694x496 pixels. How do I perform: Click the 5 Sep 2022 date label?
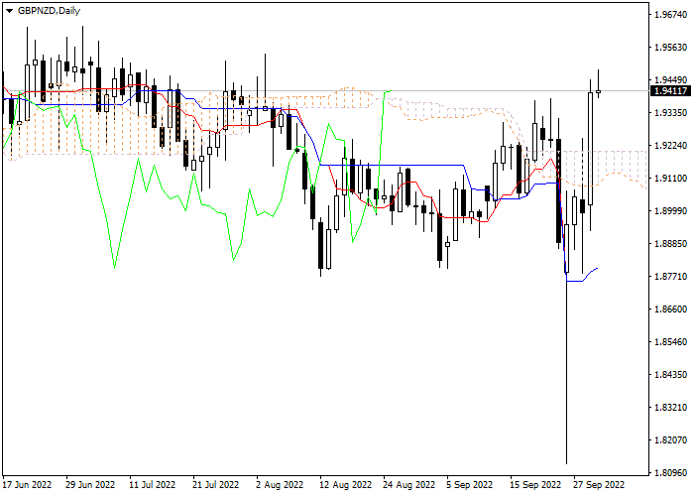click(x=470, y=485)
